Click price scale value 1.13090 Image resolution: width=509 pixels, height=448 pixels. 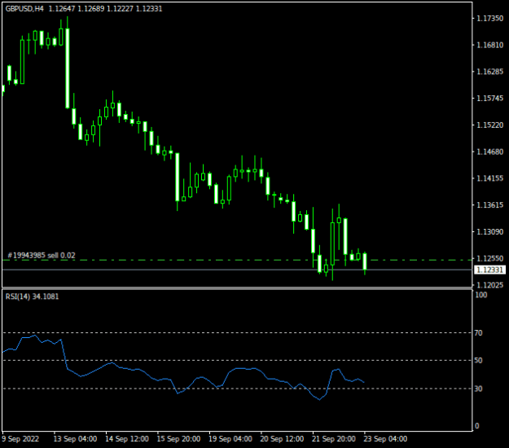tap(489, 232)
